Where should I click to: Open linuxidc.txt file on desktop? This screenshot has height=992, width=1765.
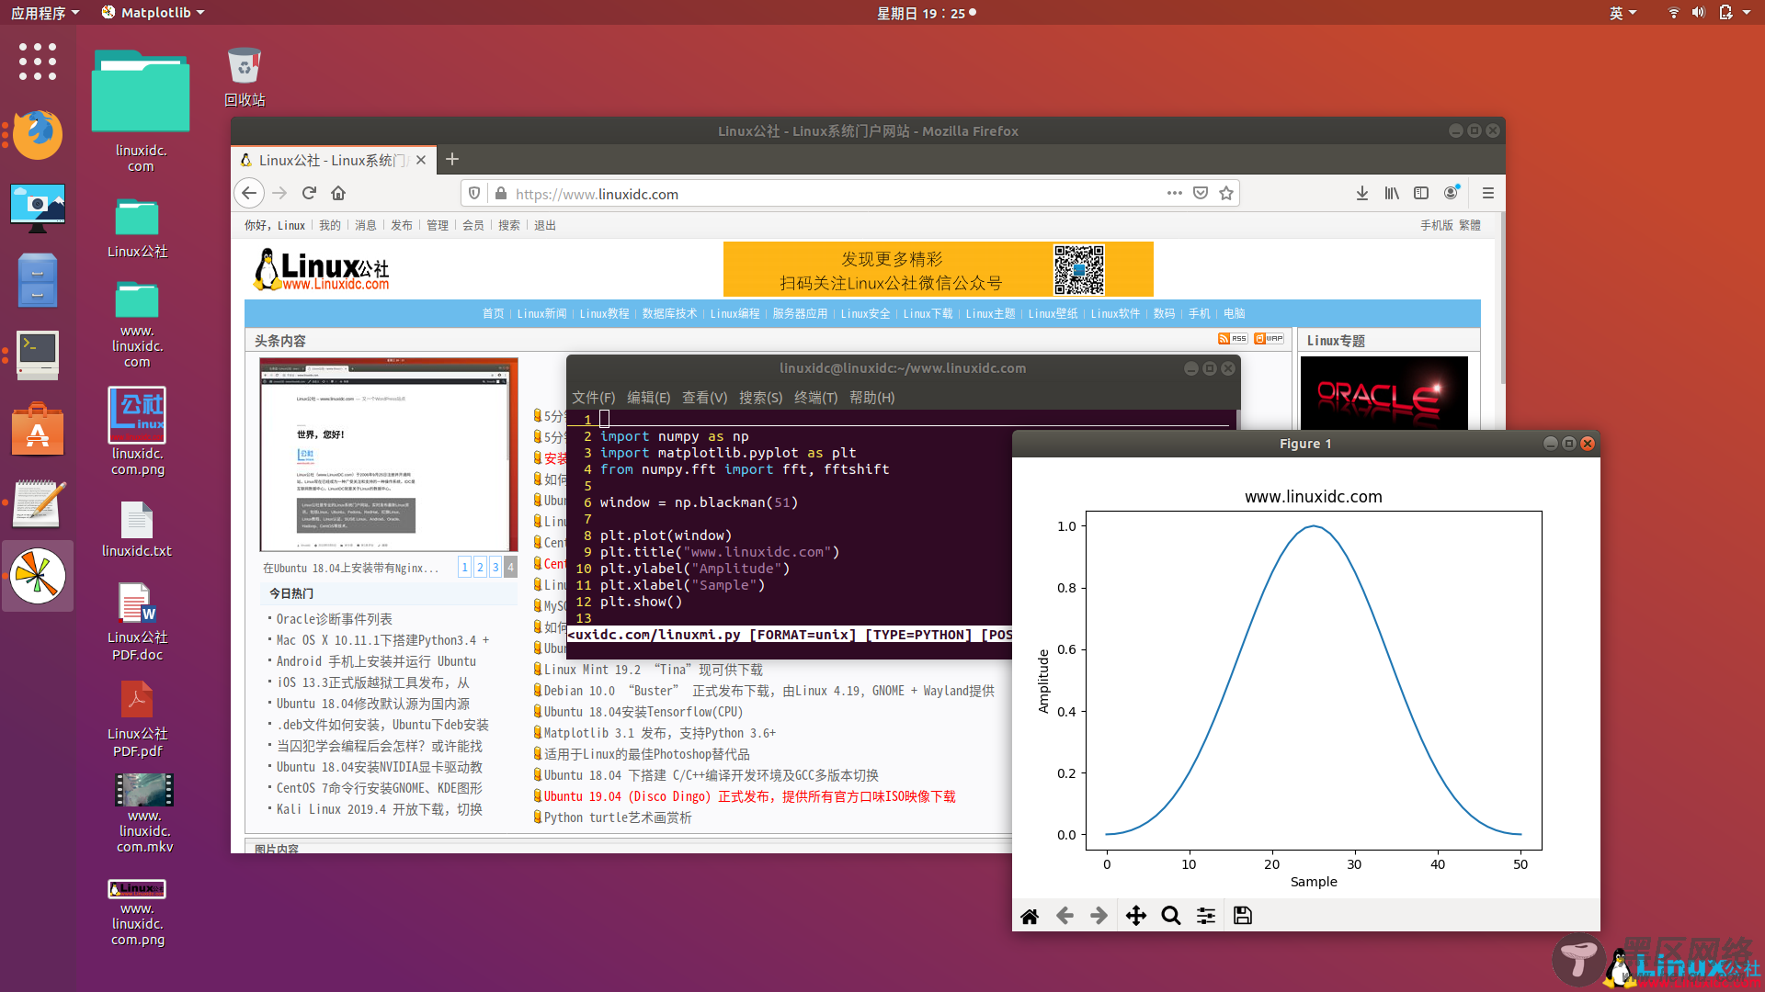point(137,529)
